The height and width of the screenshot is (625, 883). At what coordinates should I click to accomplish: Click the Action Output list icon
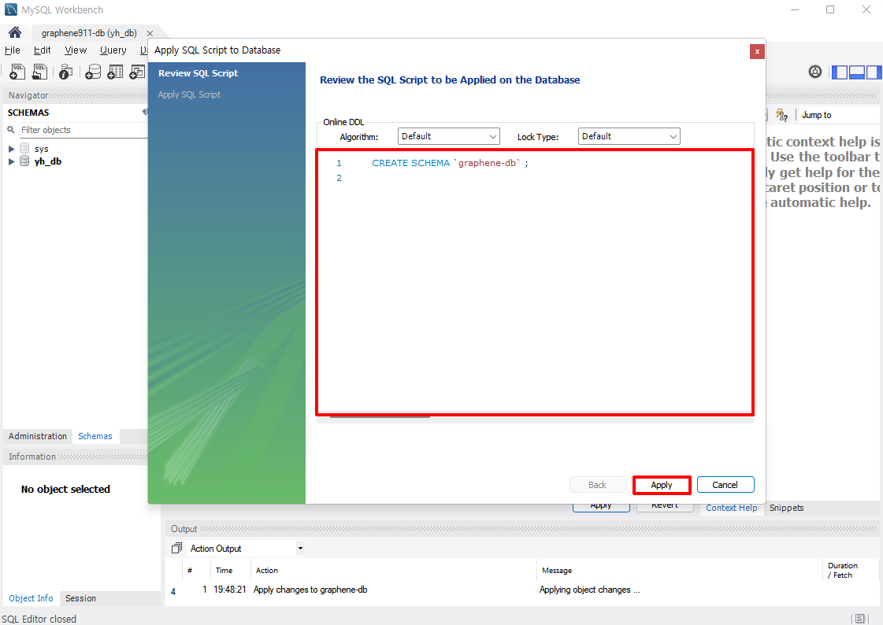coord(176,548)
